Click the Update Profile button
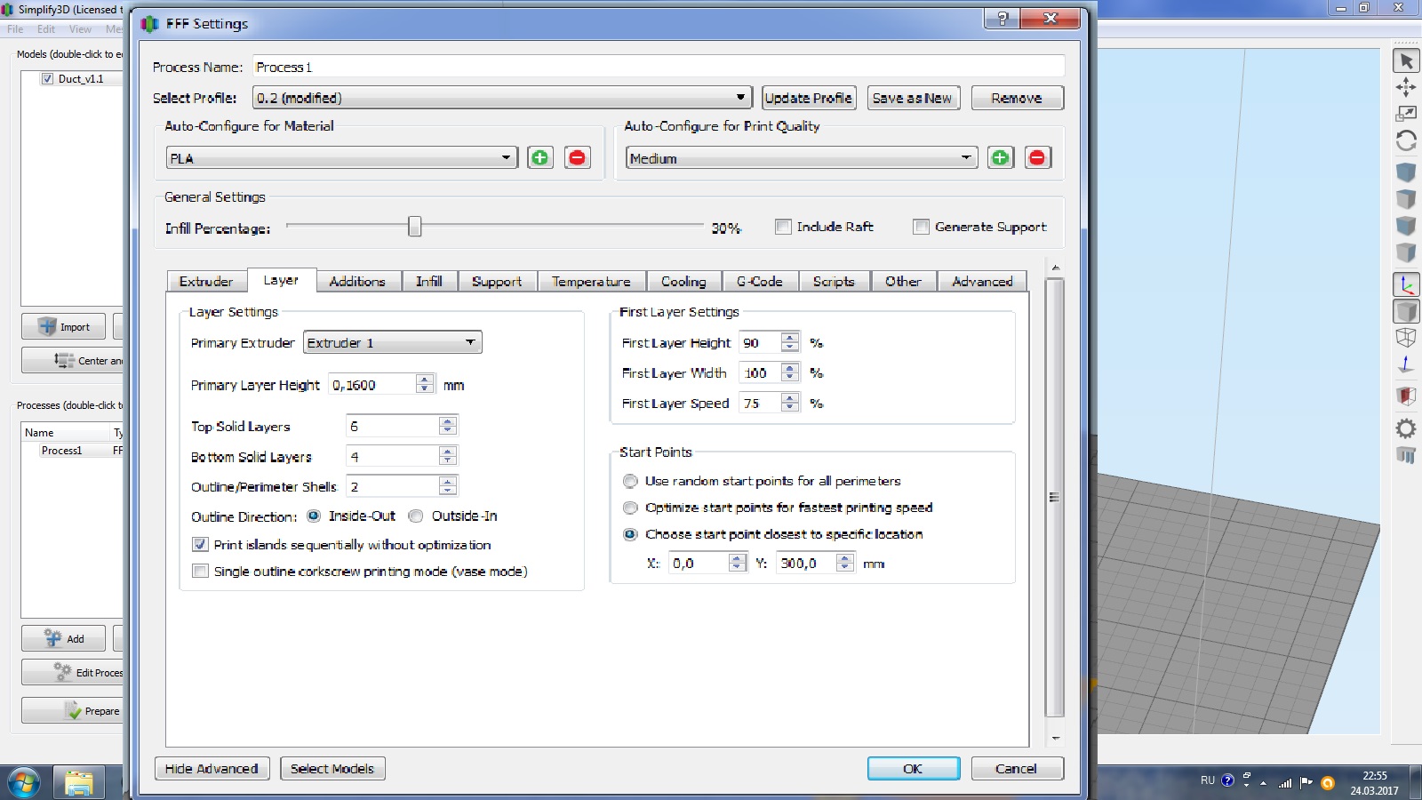The height and width of the screenshot is (800, 1422). point(808,98)
